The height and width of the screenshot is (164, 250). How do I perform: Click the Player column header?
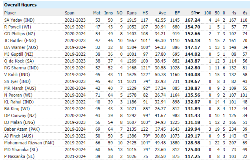(11, 13)
